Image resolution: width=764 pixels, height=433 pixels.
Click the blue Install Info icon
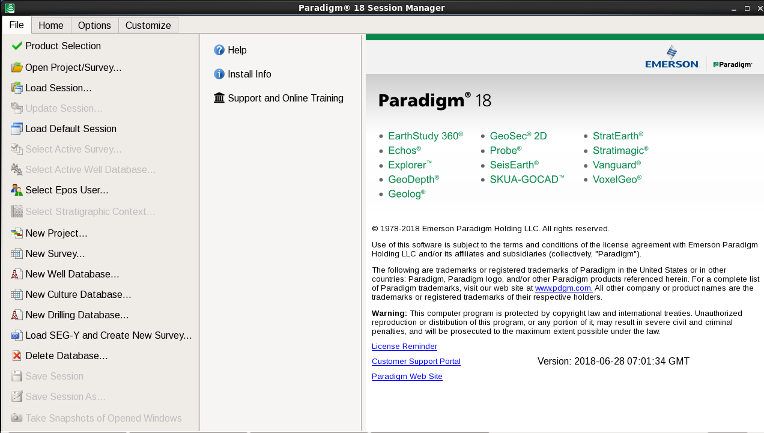(219, 74)
